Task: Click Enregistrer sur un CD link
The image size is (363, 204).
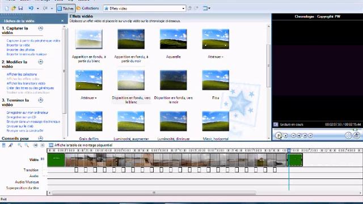Action: (x=22, y=117)
